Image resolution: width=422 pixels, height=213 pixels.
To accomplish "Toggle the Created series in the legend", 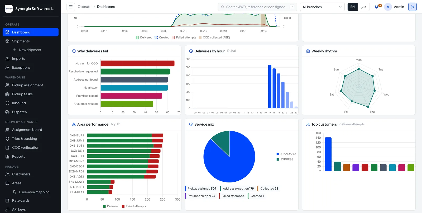I will (162, 37).
